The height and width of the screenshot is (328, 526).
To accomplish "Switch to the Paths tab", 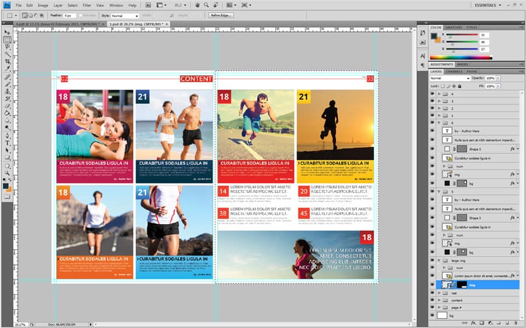I will tap(472, 71).
